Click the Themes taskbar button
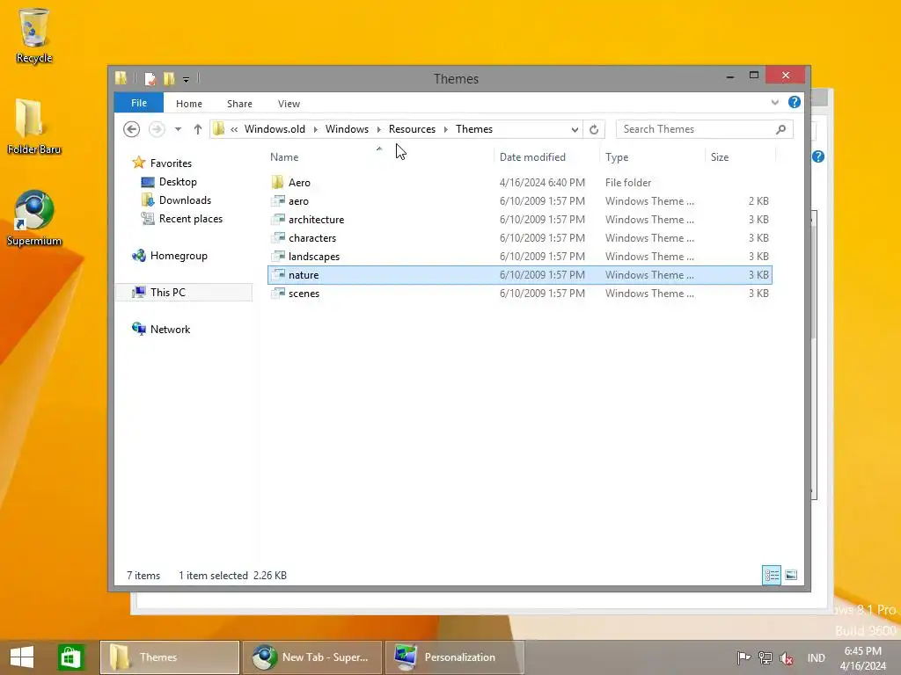This screenshot has height=675, width=901. 170,657
